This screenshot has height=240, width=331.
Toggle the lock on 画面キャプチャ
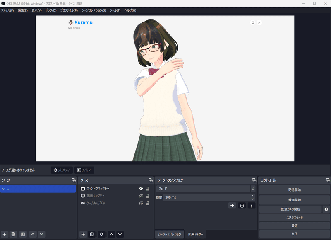click(x=148, y=196)
